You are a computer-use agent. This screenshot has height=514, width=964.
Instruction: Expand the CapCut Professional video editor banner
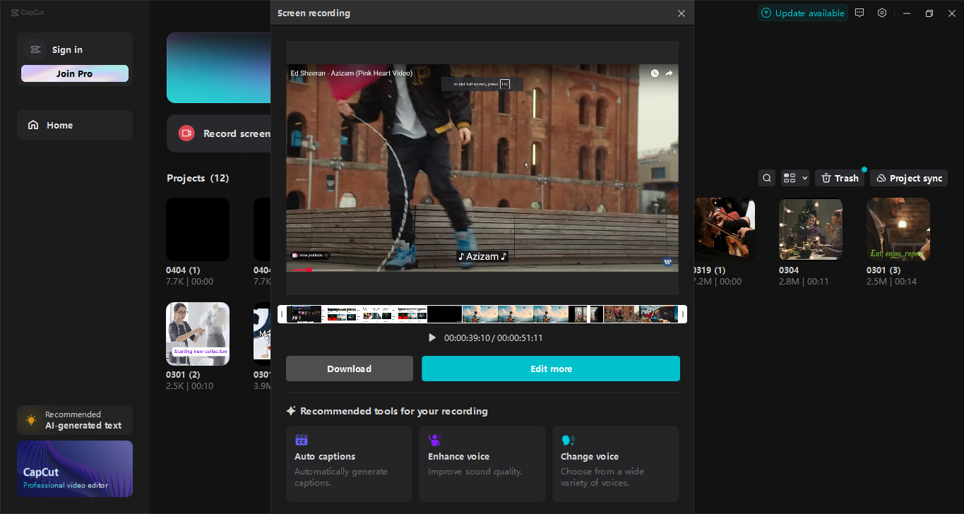click(x=74, y=468)
